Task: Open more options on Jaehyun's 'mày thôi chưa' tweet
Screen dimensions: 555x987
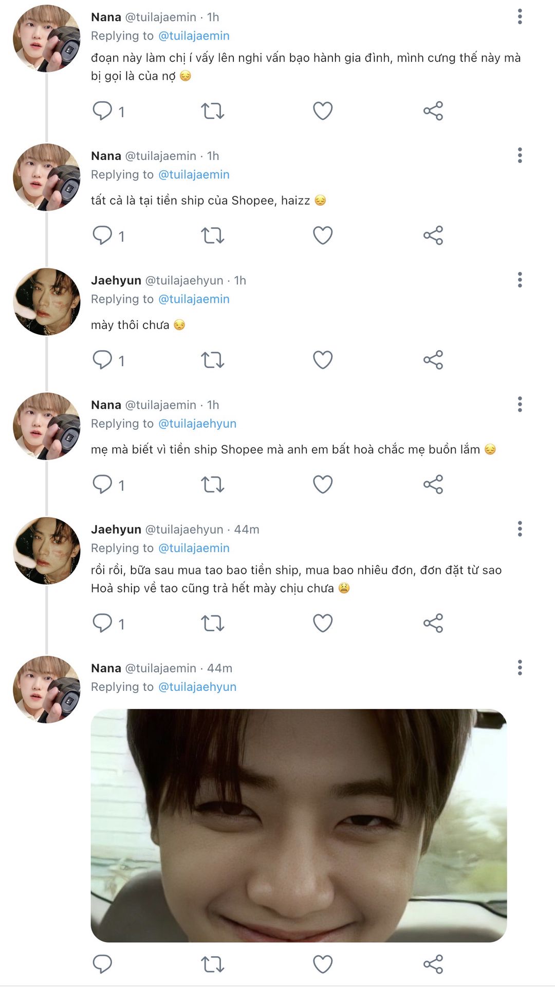Action: point(520,280)
